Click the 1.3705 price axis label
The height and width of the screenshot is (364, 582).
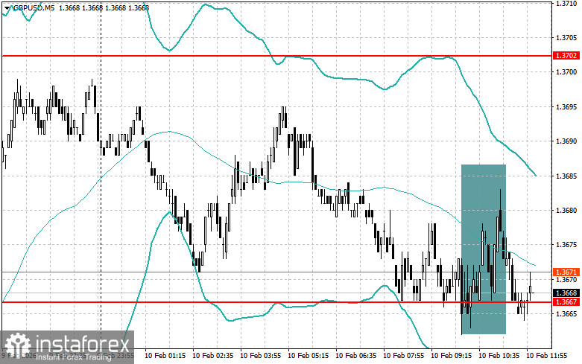click(566, 38)
